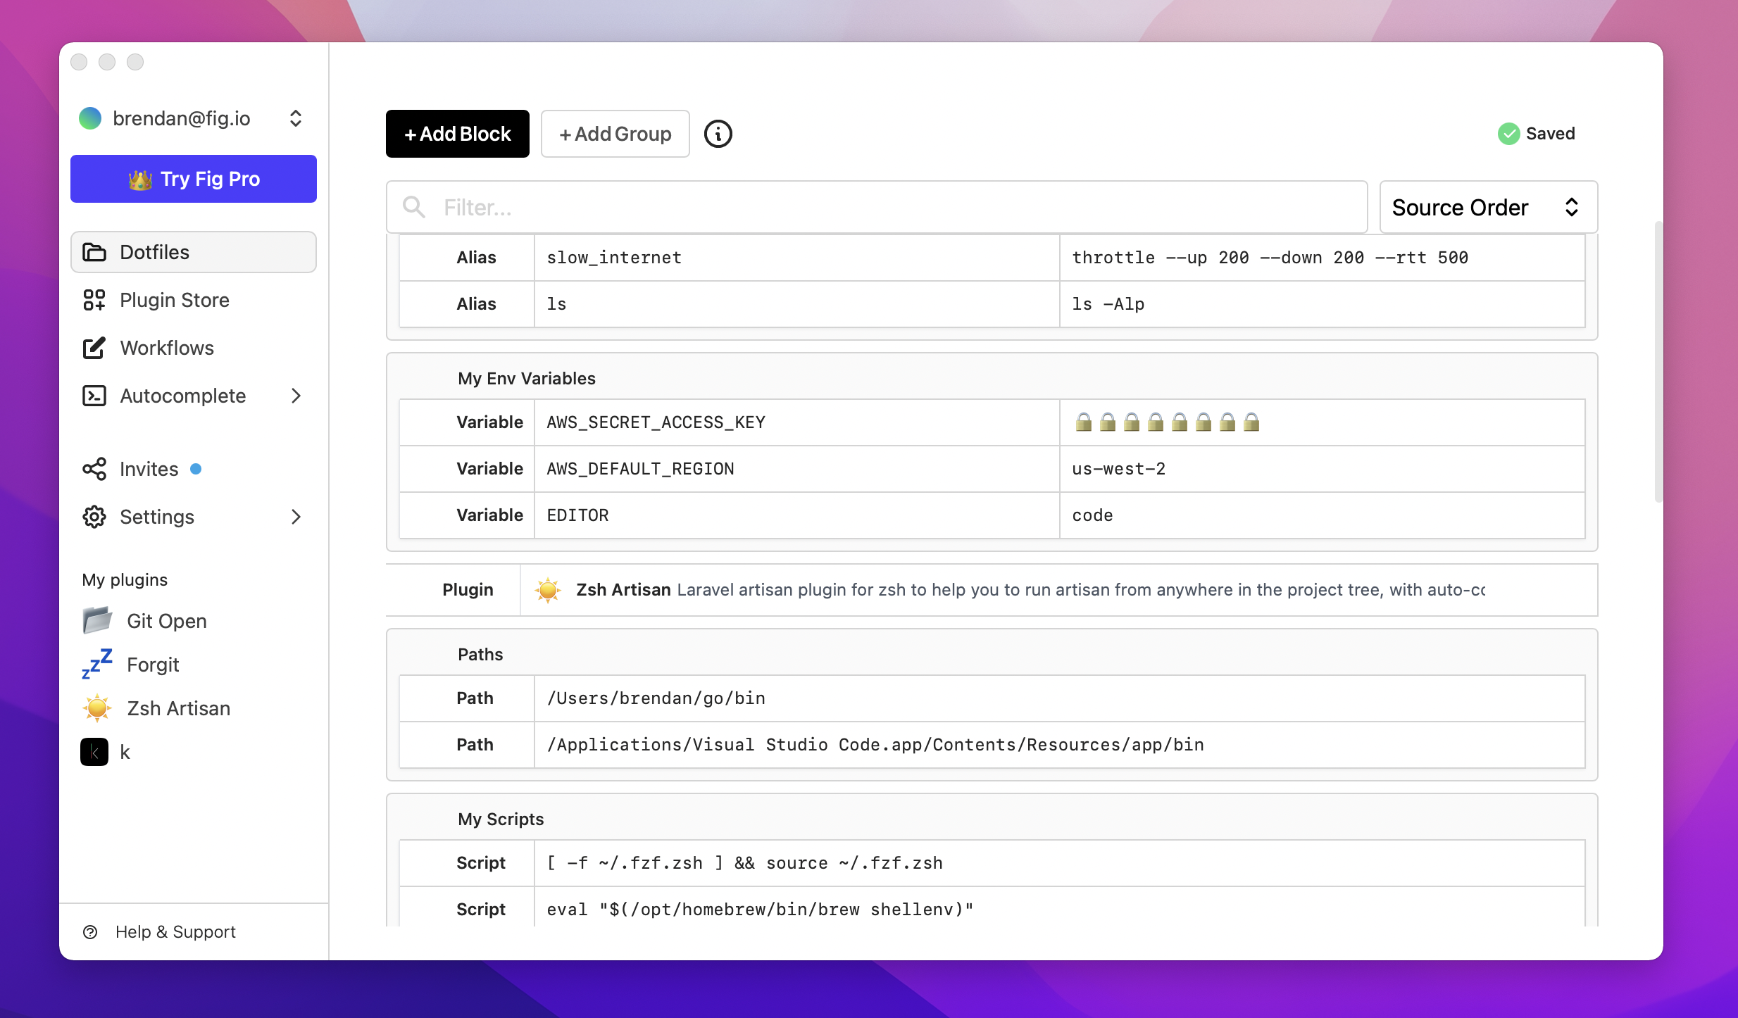Select the Visual Studio Code app path
This screenshot has height=1018, width=1738.
click(1059, 745)
